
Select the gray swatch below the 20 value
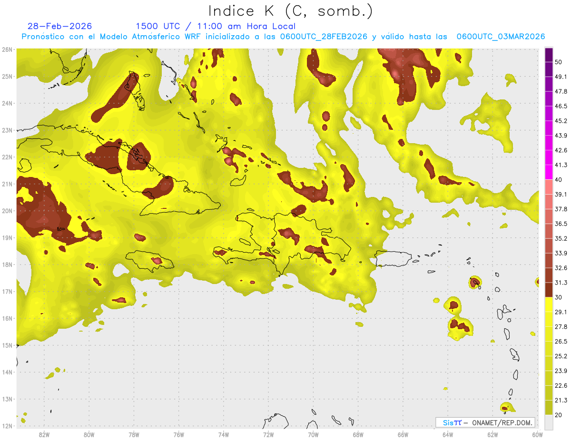[x=549, y=422]
